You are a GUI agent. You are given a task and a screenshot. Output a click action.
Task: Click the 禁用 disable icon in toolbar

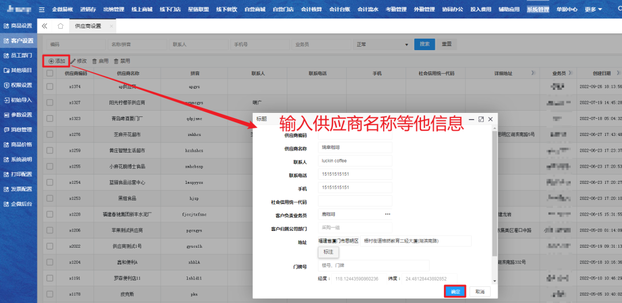[x=116, y=61]
